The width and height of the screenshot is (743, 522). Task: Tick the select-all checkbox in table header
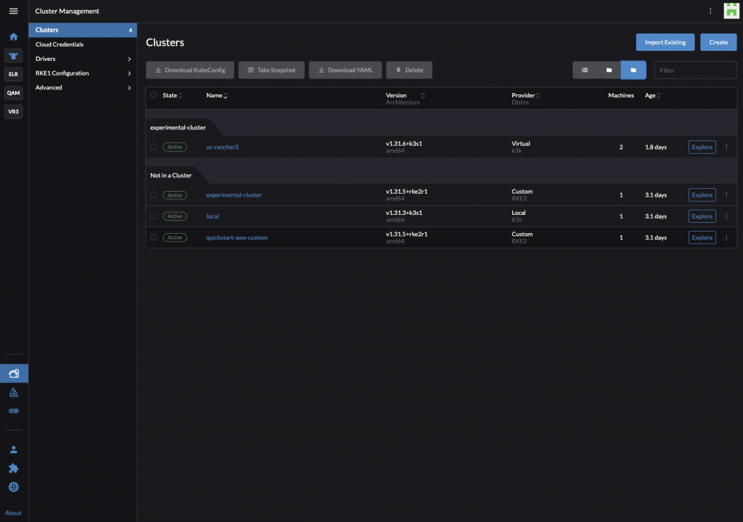click(x=154, y=95)
